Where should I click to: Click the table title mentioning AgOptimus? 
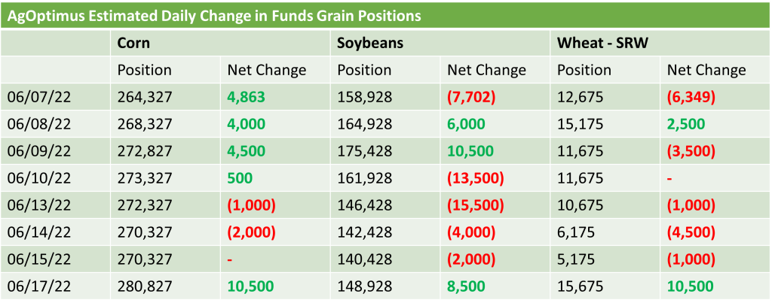point(218,16)
